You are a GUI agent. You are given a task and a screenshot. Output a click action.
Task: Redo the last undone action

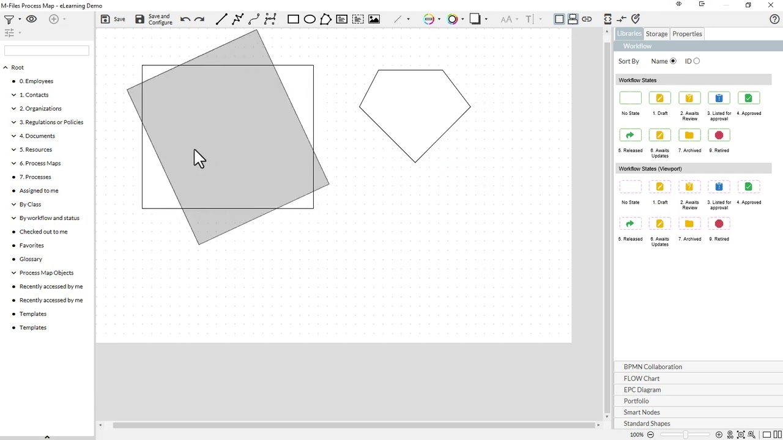tap(199, 20)
